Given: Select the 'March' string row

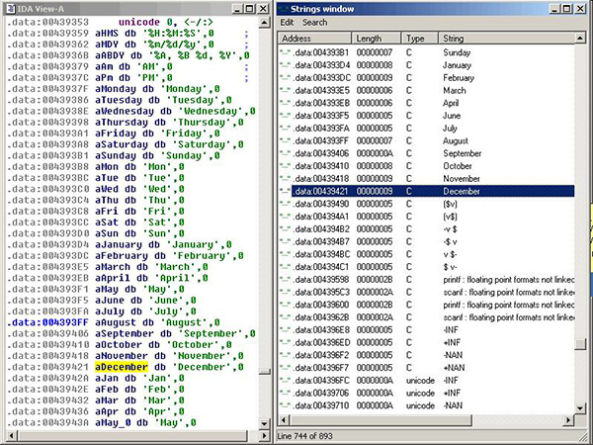Looking at the screenshot, I should 427,90.
